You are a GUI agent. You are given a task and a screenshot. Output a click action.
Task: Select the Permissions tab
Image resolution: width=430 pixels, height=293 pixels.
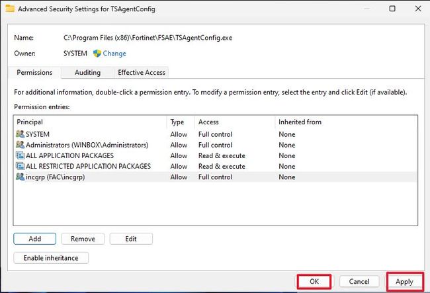pyautogui.click(x=34, y=72)
